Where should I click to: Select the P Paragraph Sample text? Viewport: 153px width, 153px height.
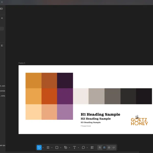[x=86, y=126]
